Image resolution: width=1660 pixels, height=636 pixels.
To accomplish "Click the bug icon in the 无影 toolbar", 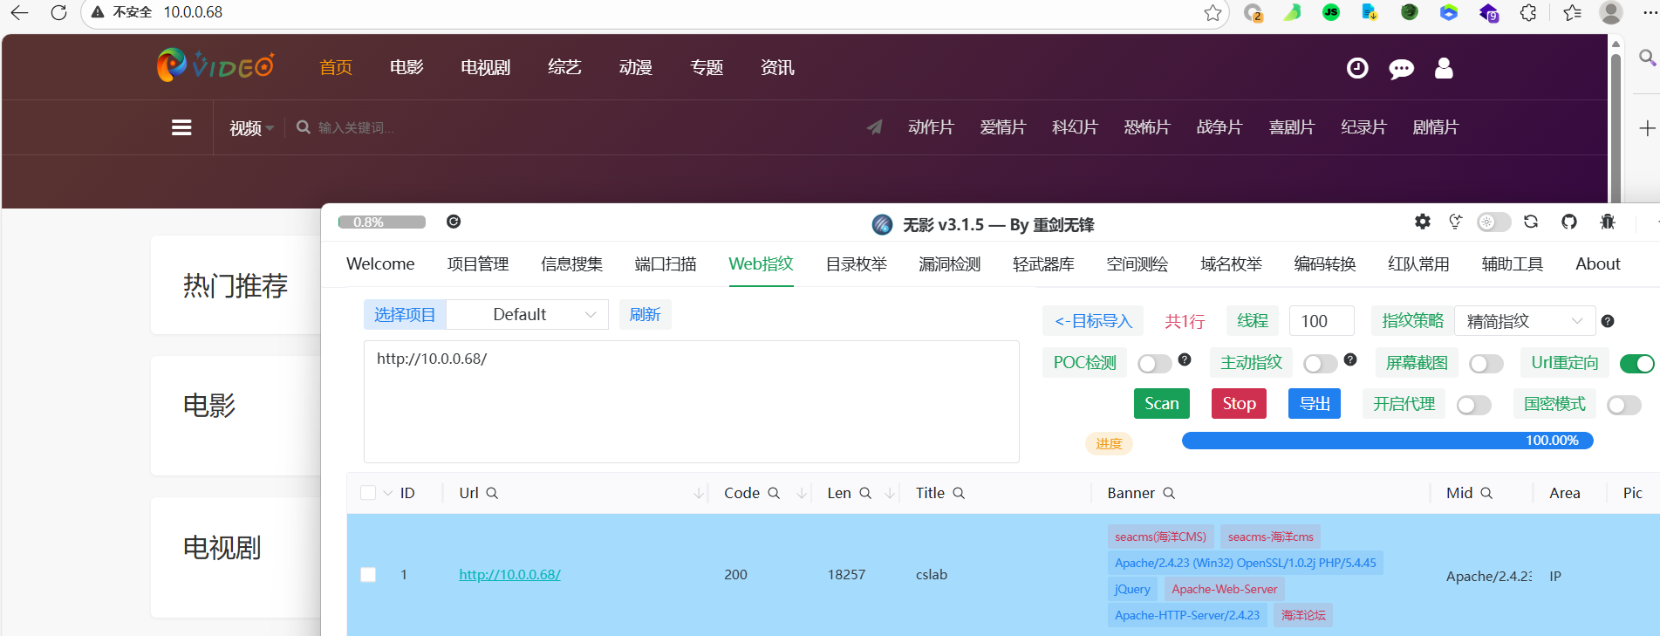I will pos(1607,222).
